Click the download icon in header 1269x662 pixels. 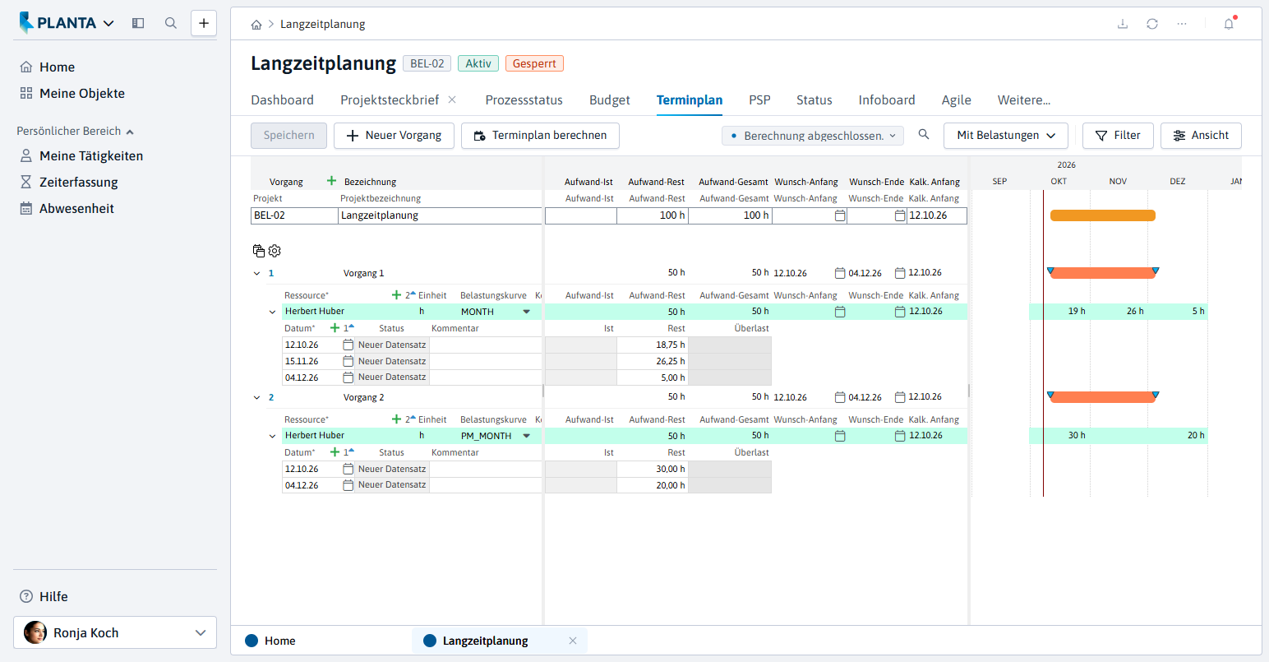click(x=1123, y=24)
